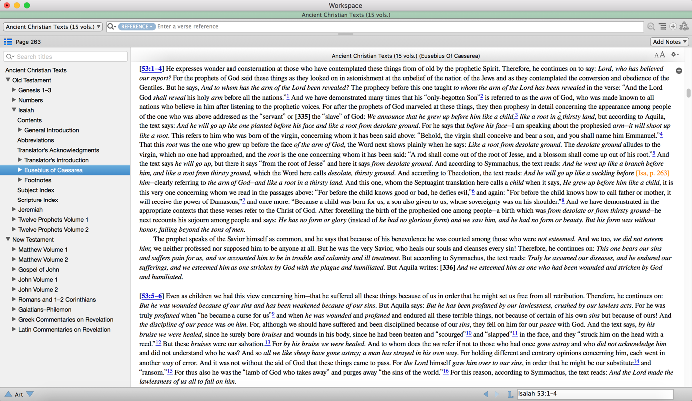This screenshot has width=692, height=401.
Task: Open the pane display gear menu
Action: (x=675, y=55)
